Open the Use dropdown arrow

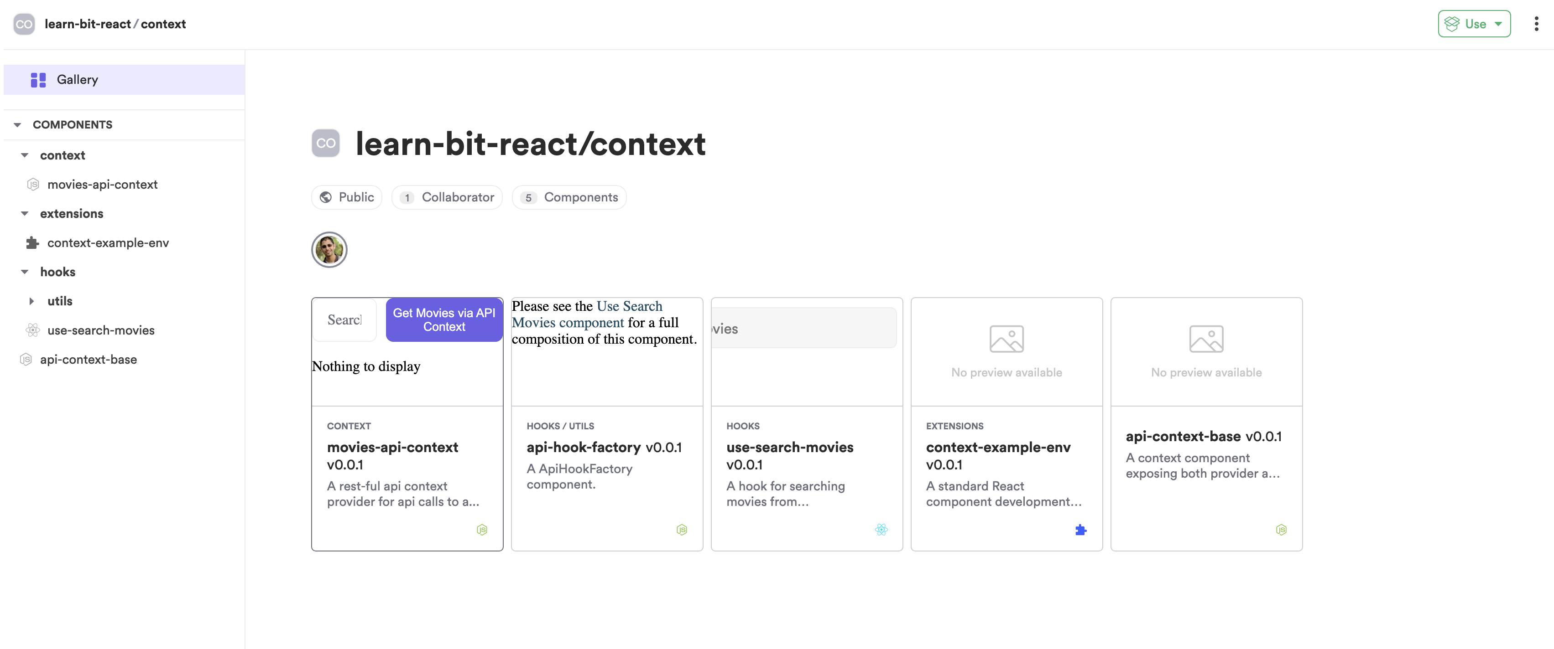pyautogui.click(x=1498, y=24)
